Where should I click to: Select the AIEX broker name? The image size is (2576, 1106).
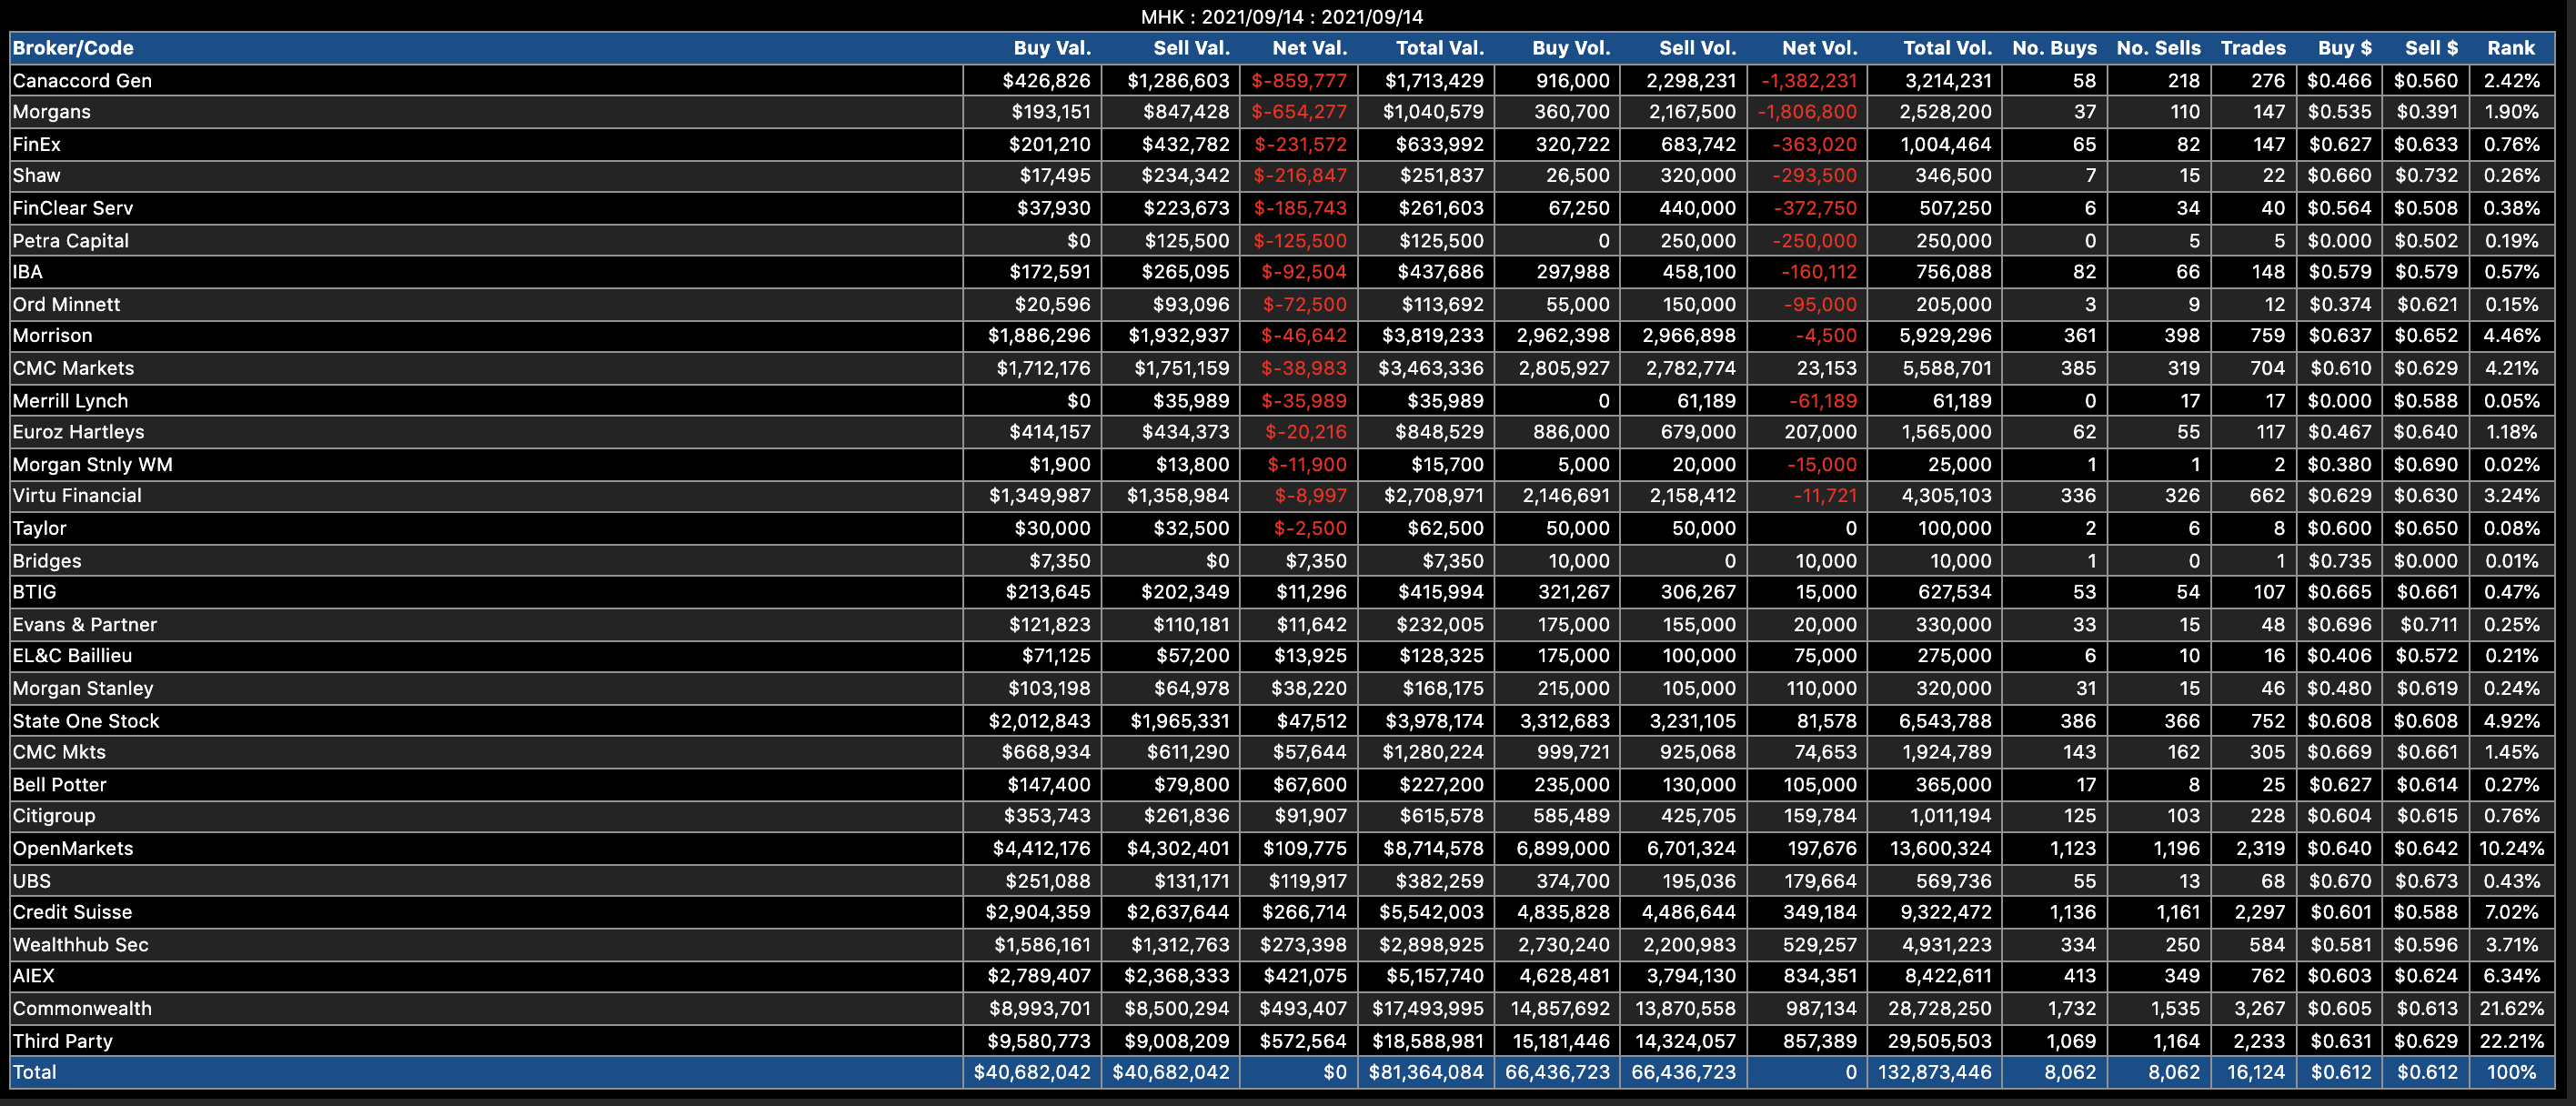33,976
